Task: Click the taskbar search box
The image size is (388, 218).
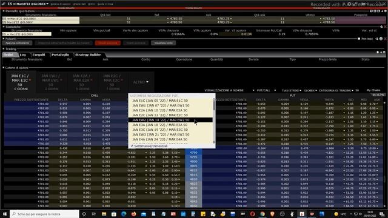Action: tap(44, 214)
